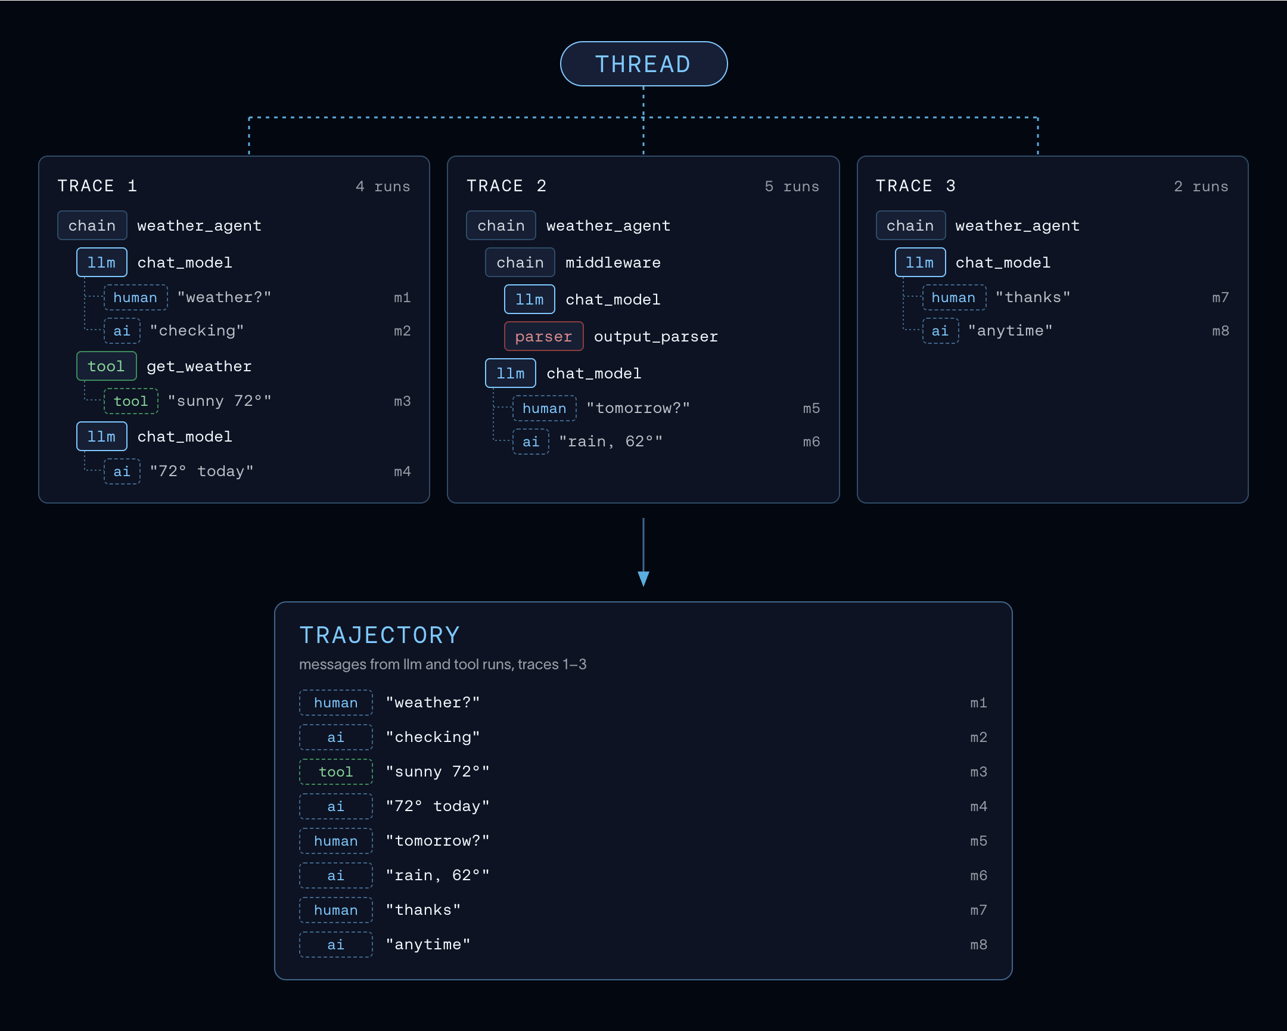Select the TRAJECTORY heading
Screen dimensions: 1287x1031
tap(380, 635)
